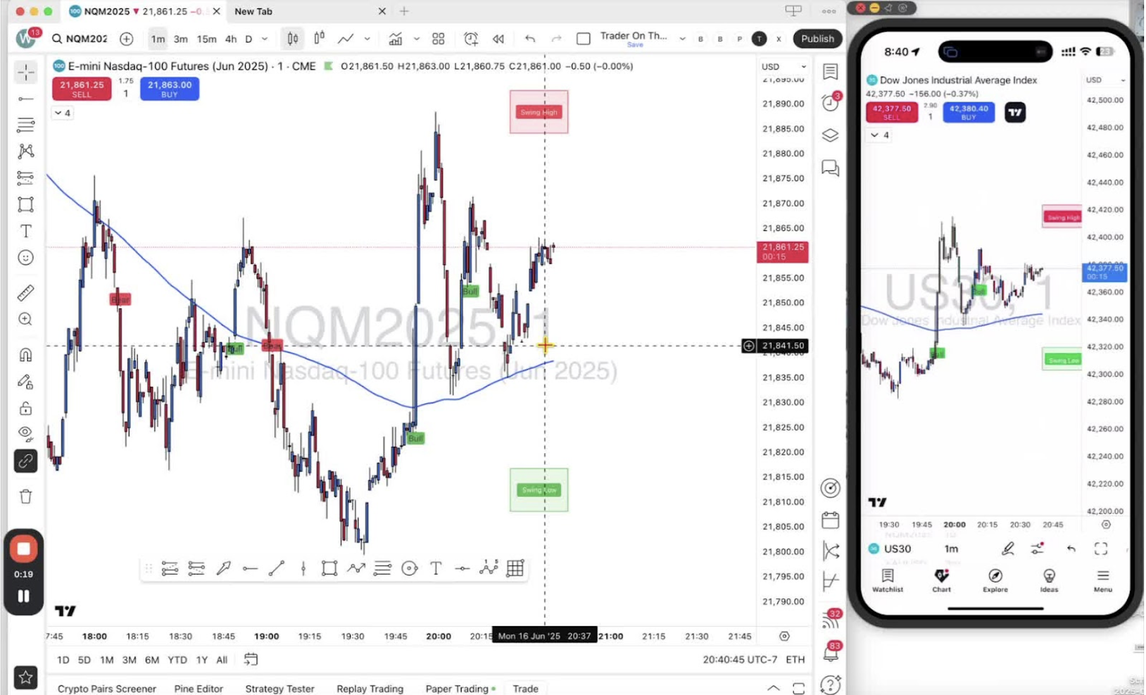Click the 21,863.00 BUY button
The width and height of the screenshot is (1146, 695).
tap(170, 89)
